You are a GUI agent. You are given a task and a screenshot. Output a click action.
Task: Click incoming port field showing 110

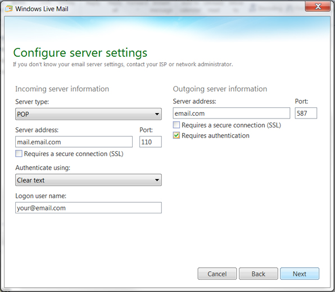[x=151, y=142]
